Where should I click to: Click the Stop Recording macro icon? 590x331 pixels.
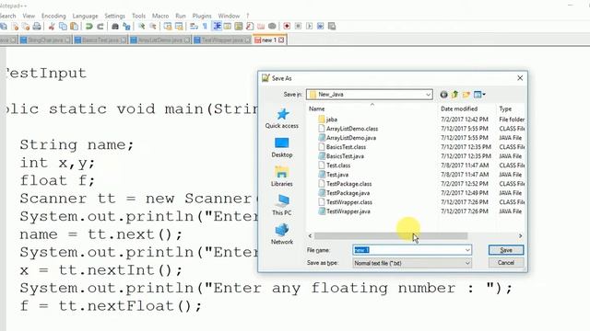click(x=298, y=27)
